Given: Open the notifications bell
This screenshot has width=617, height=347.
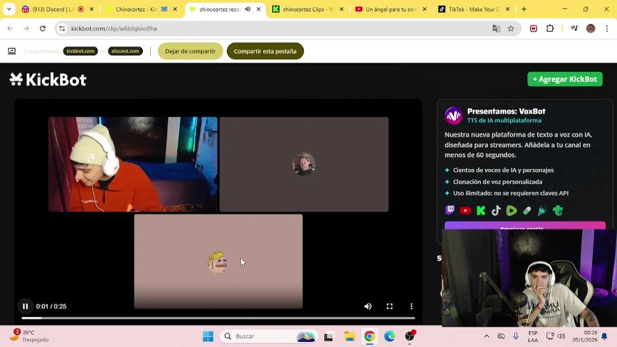Looking at the screenshot, I should click(604, 336).
